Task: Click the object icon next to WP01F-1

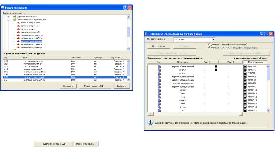Action: coord(245,70)
